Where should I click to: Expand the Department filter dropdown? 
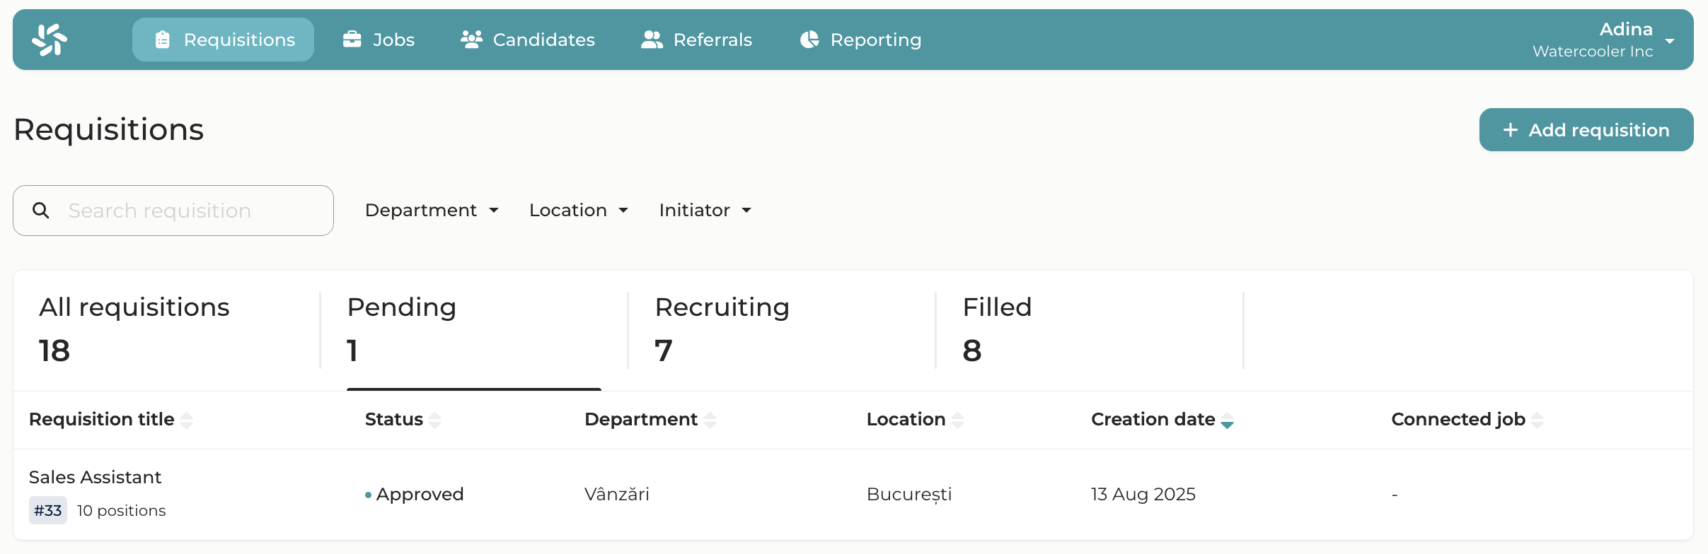tap(432, 211)
